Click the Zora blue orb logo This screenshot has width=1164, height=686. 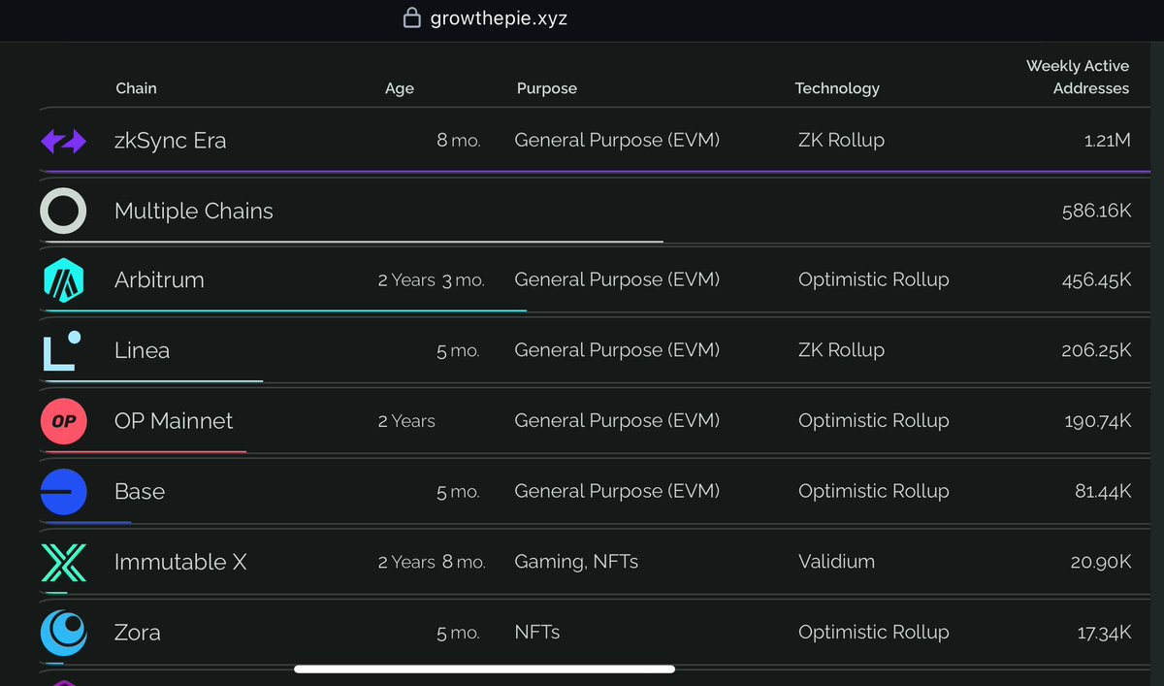click(63, 633)
